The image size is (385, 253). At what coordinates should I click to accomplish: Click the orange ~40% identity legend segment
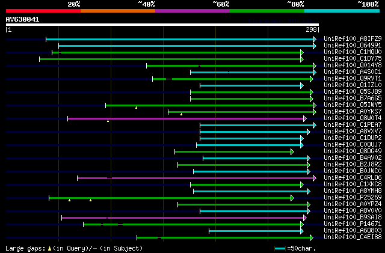(x=118, y=11)
